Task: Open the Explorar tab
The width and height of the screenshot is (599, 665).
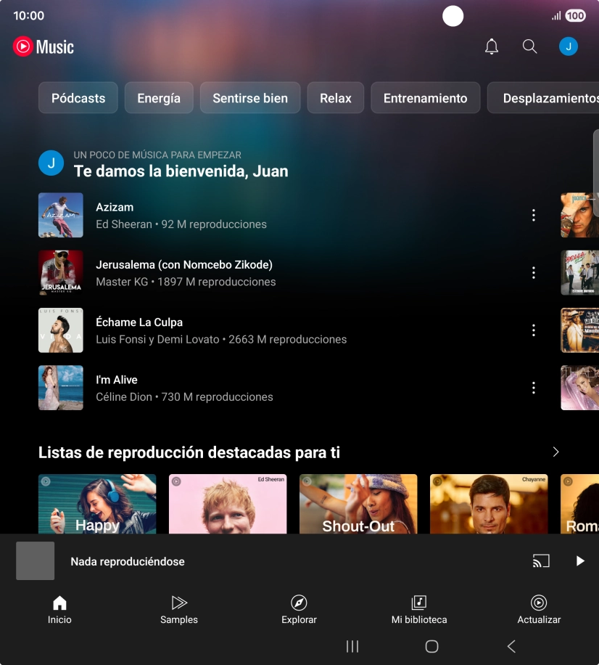Action: 299,610
